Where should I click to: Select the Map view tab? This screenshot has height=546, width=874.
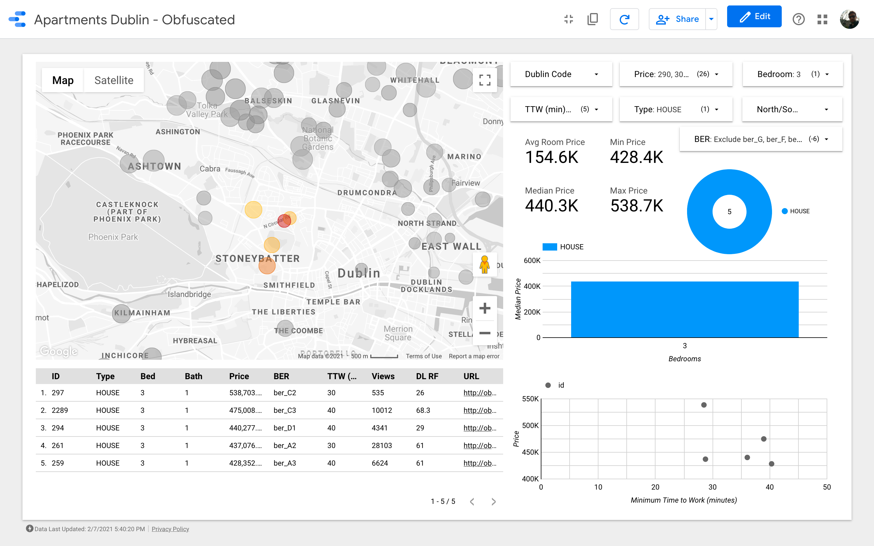pyautogui.click(x=63, y=80)
